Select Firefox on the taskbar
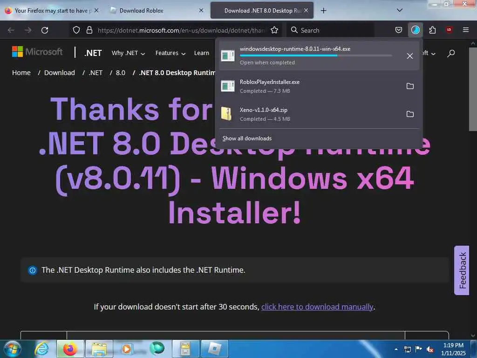This screenshot has height=358, width=477. (x=70, y=349)
